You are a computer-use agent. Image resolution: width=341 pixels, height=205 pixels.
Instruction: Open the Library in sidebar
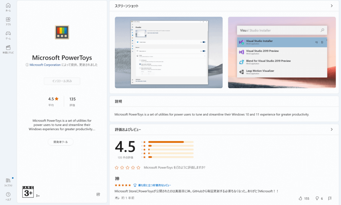pos(8,182)
